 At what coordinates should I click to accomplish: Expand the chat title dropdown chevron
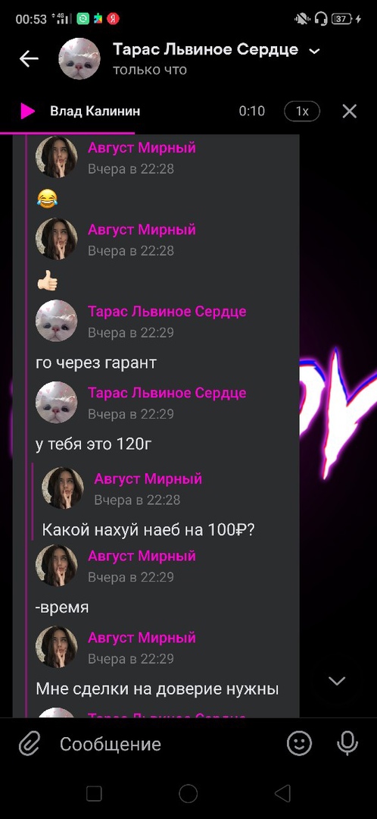point(314,51)
